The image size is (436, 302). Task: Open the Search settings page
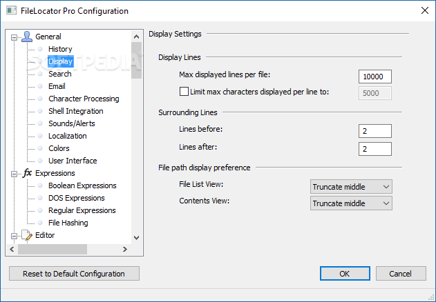60,74
